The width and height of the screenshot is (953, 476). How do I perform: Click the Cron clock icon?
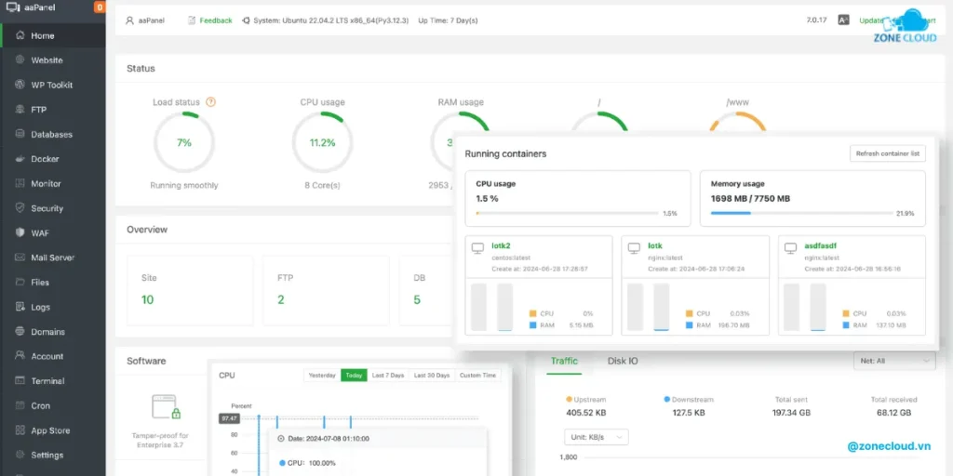tap(20, 405)
